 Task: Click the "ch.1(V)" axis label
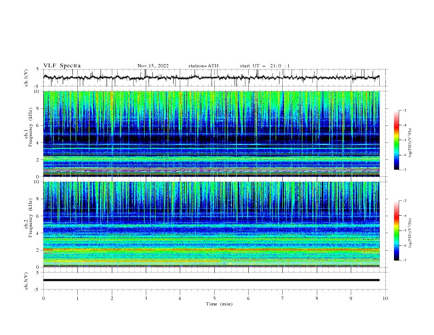tap(26, 78)
